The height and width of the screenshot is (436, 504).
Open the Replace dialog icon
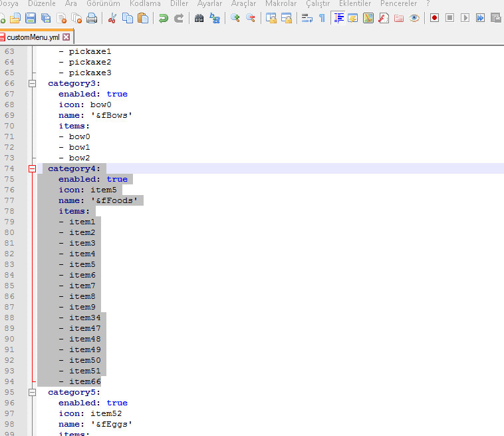214,18
